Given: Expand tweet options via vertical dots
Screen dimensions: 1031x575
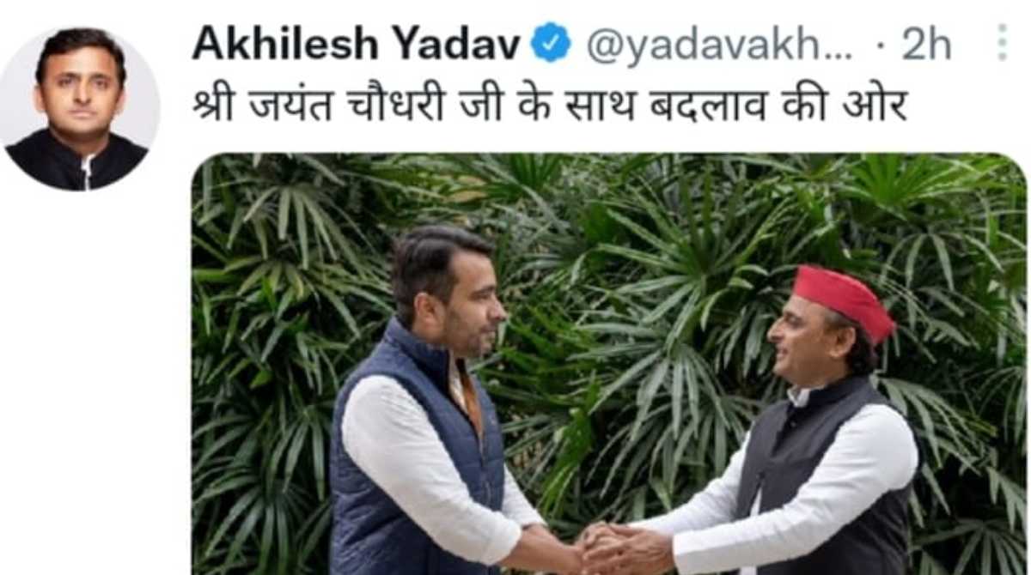Looking at the screenshot, I should (1002, 42).
